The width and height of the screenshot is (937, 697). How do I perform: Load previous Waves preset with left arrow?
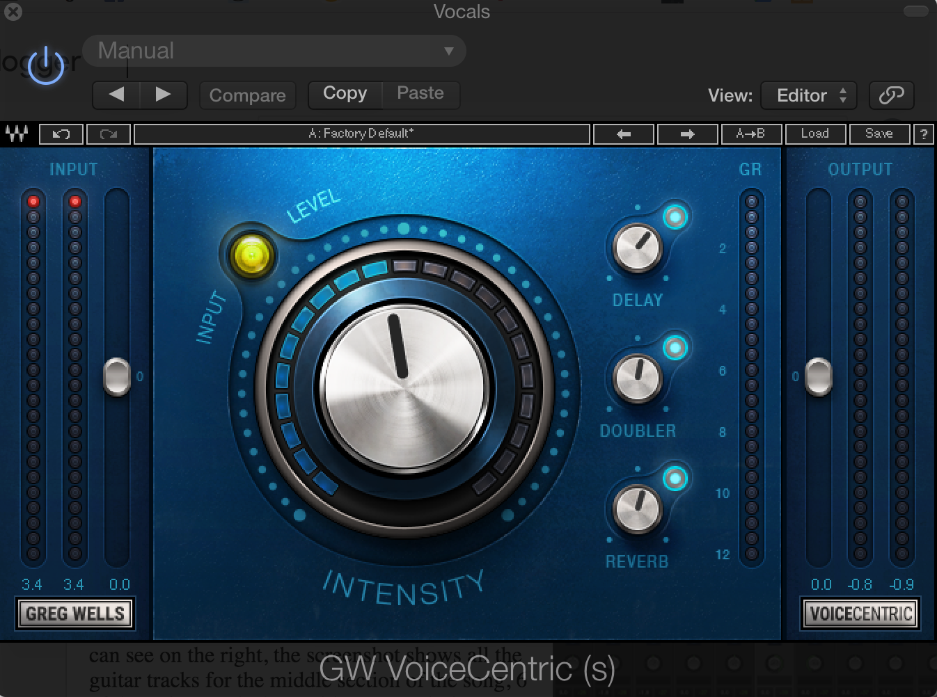pyautogui.click(x=624, y=134)
